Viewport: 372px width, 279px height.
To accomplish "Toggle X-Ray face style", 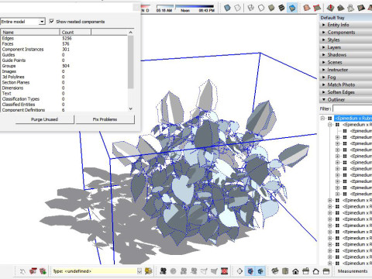I will 227,8.
